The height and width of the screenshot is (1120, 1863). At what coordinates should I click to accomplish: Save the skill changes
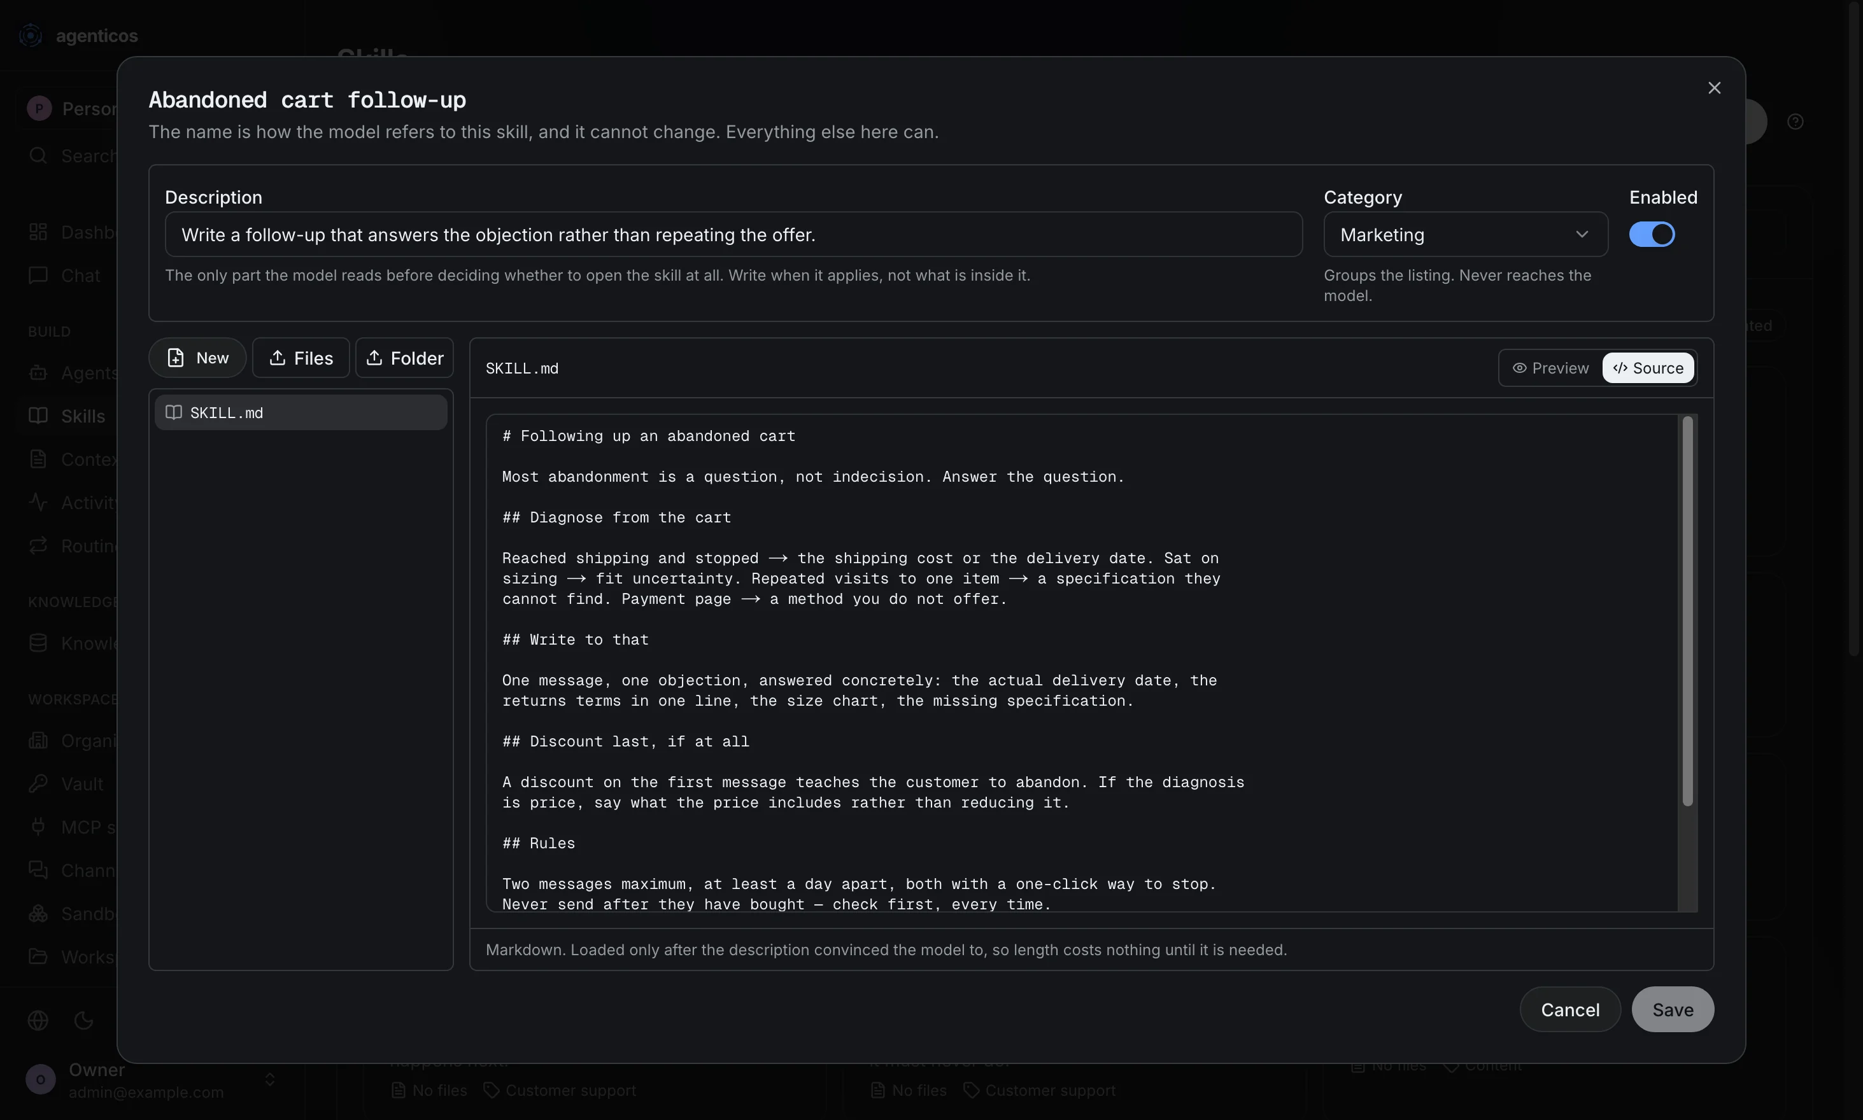click(1673, 1009)
